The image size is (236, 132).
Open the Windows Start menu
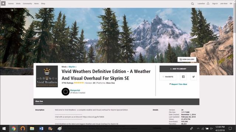click(x=4, y=129)
